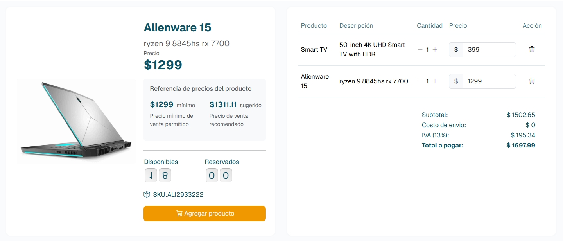The image size is (563, 241).
Task: Decrease Smart TV quantity with the minus control
Action: point(420,49)
